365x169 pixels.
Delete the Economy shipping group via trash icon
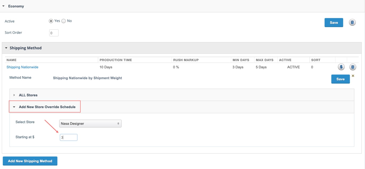[352, 22]
